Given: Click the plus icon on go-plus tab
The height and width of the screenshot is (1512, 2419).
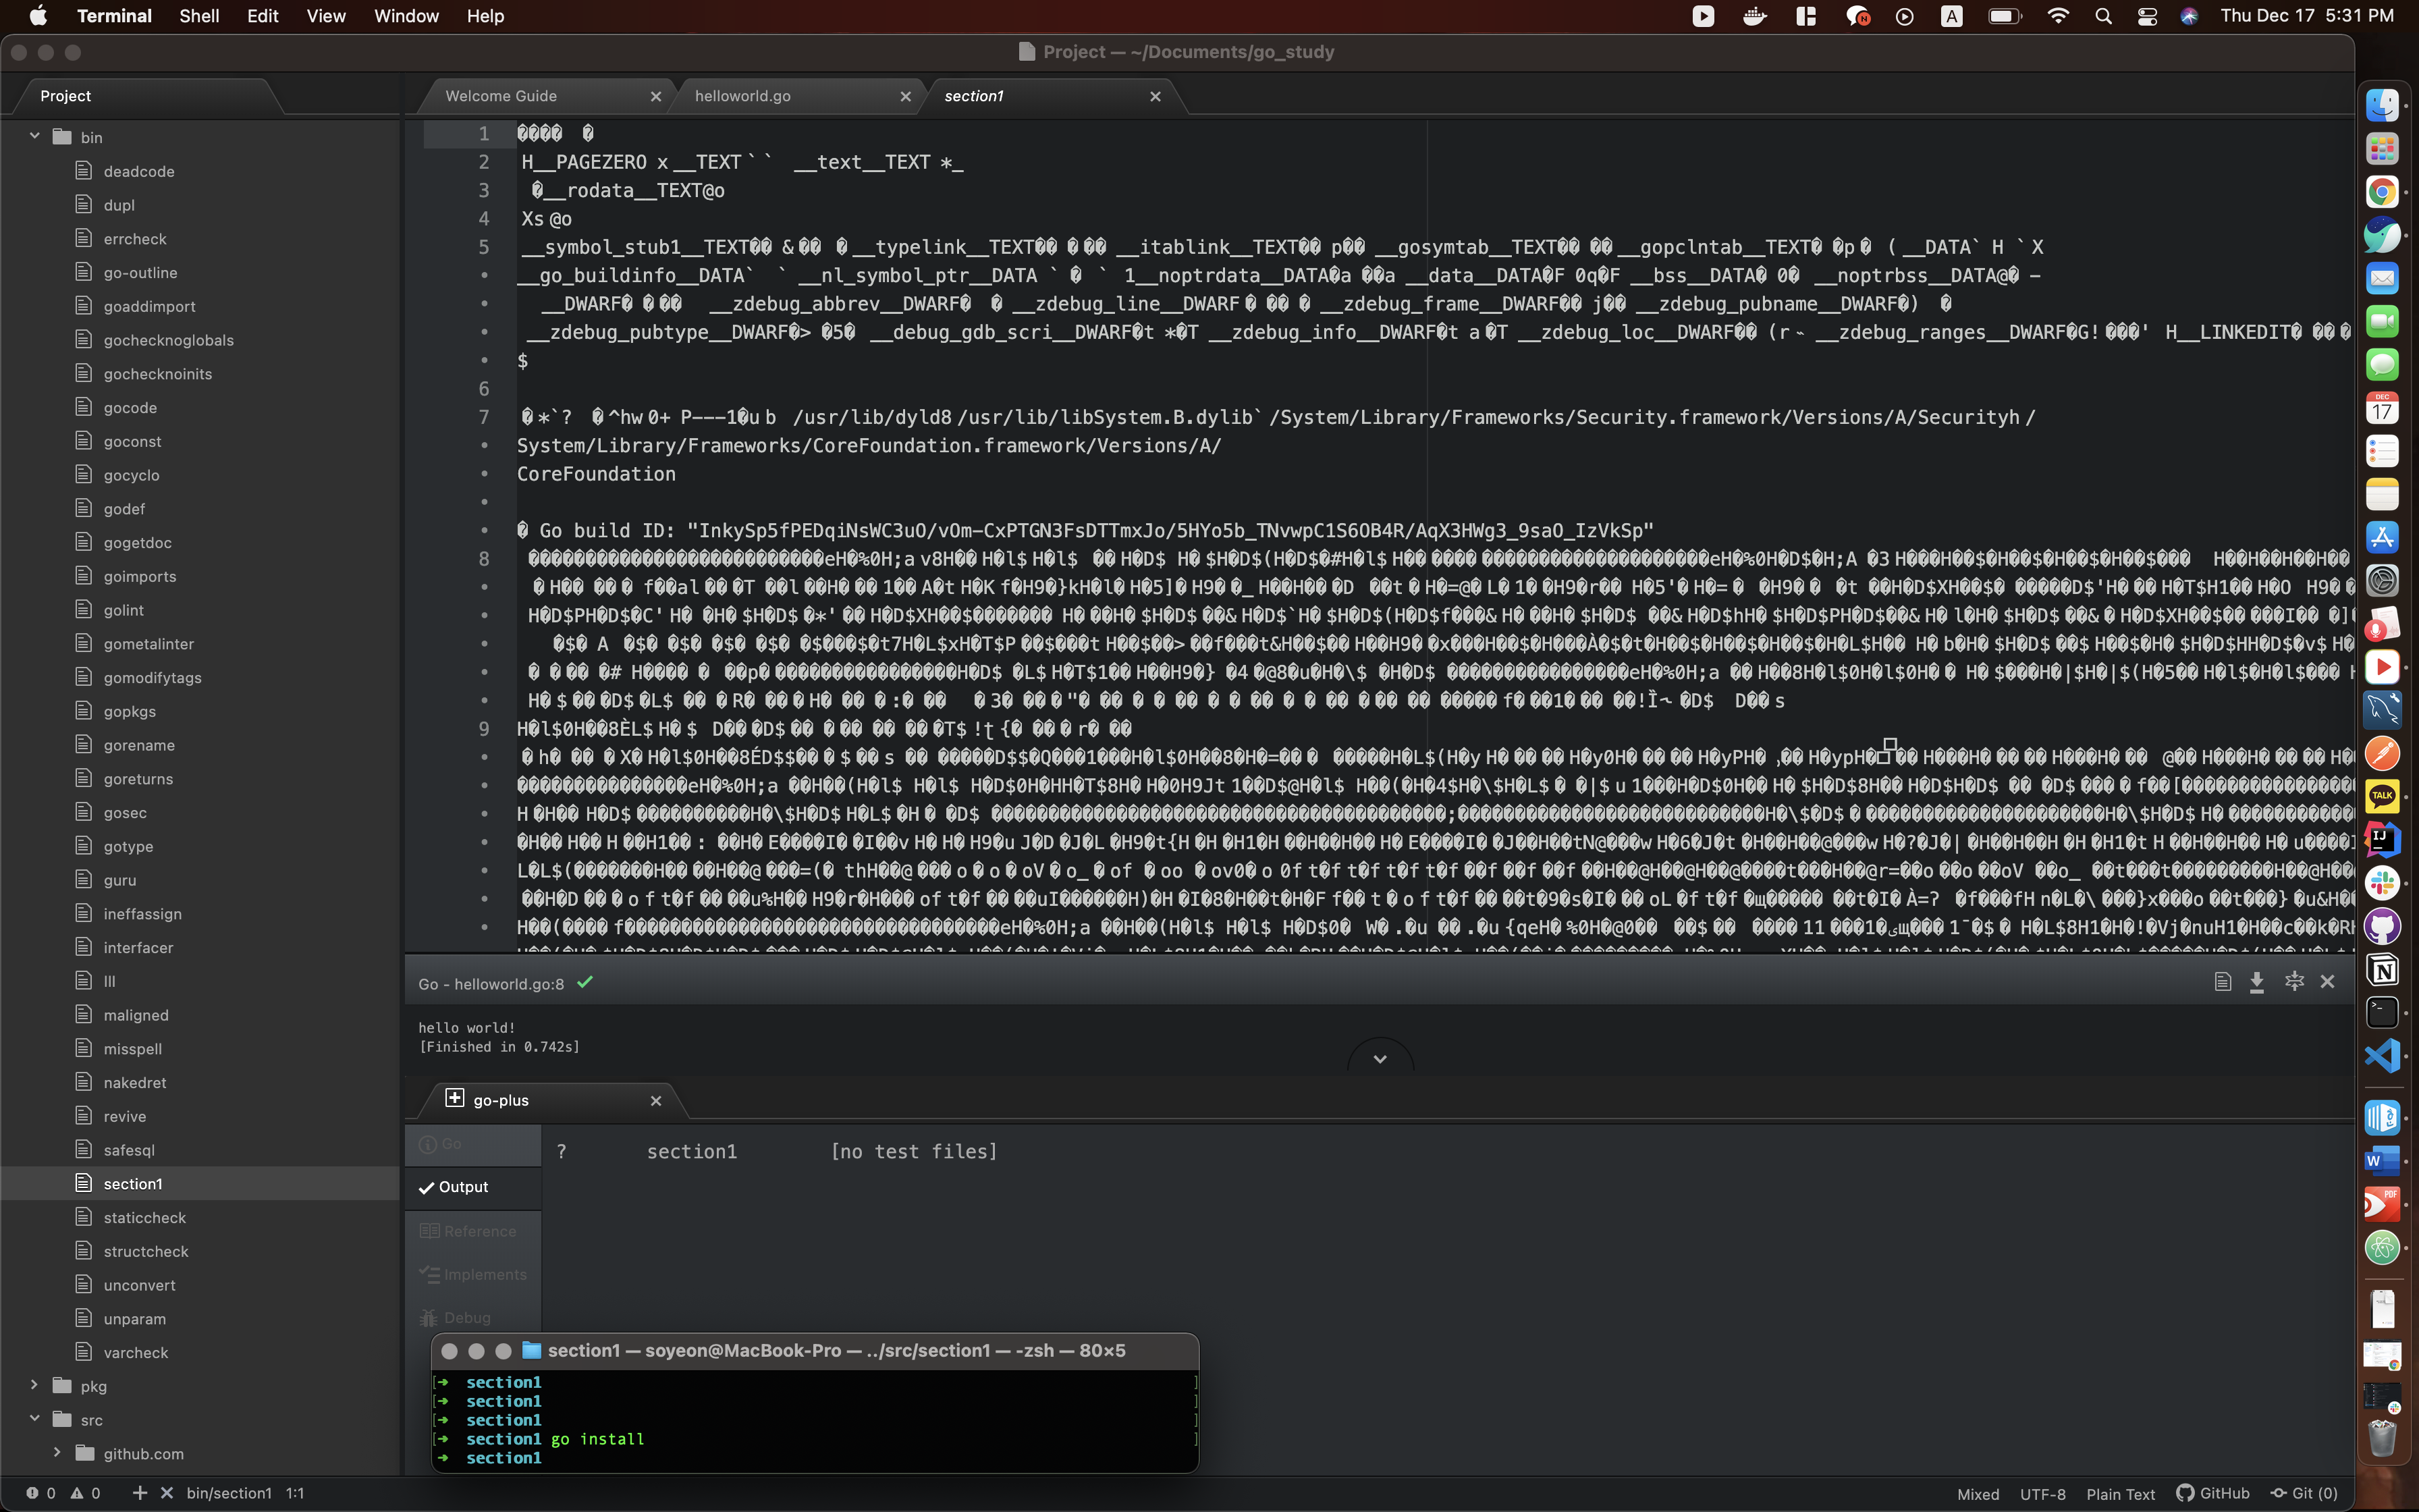Looking at the screenshot, I should pyautogui.click(x=455, y=1098).
